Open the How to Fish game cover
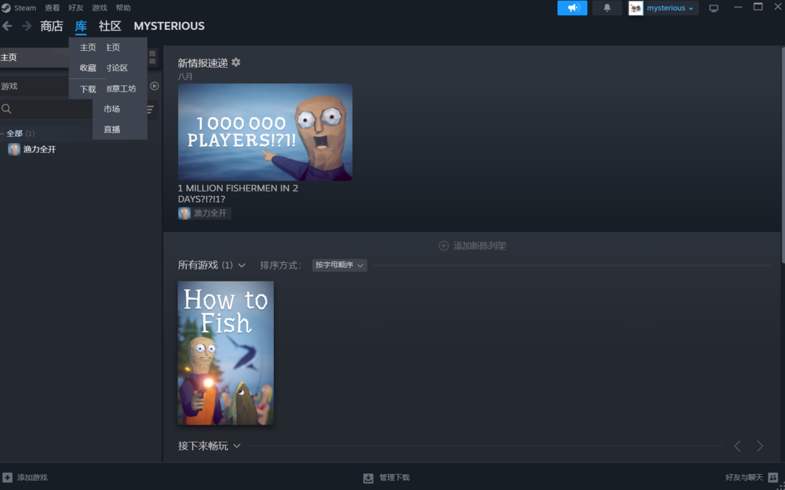 226,353
